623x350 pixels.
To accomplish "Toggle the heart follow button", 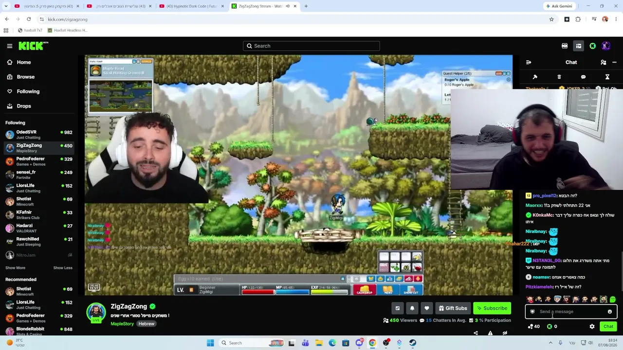I will (x=427, y=308).
